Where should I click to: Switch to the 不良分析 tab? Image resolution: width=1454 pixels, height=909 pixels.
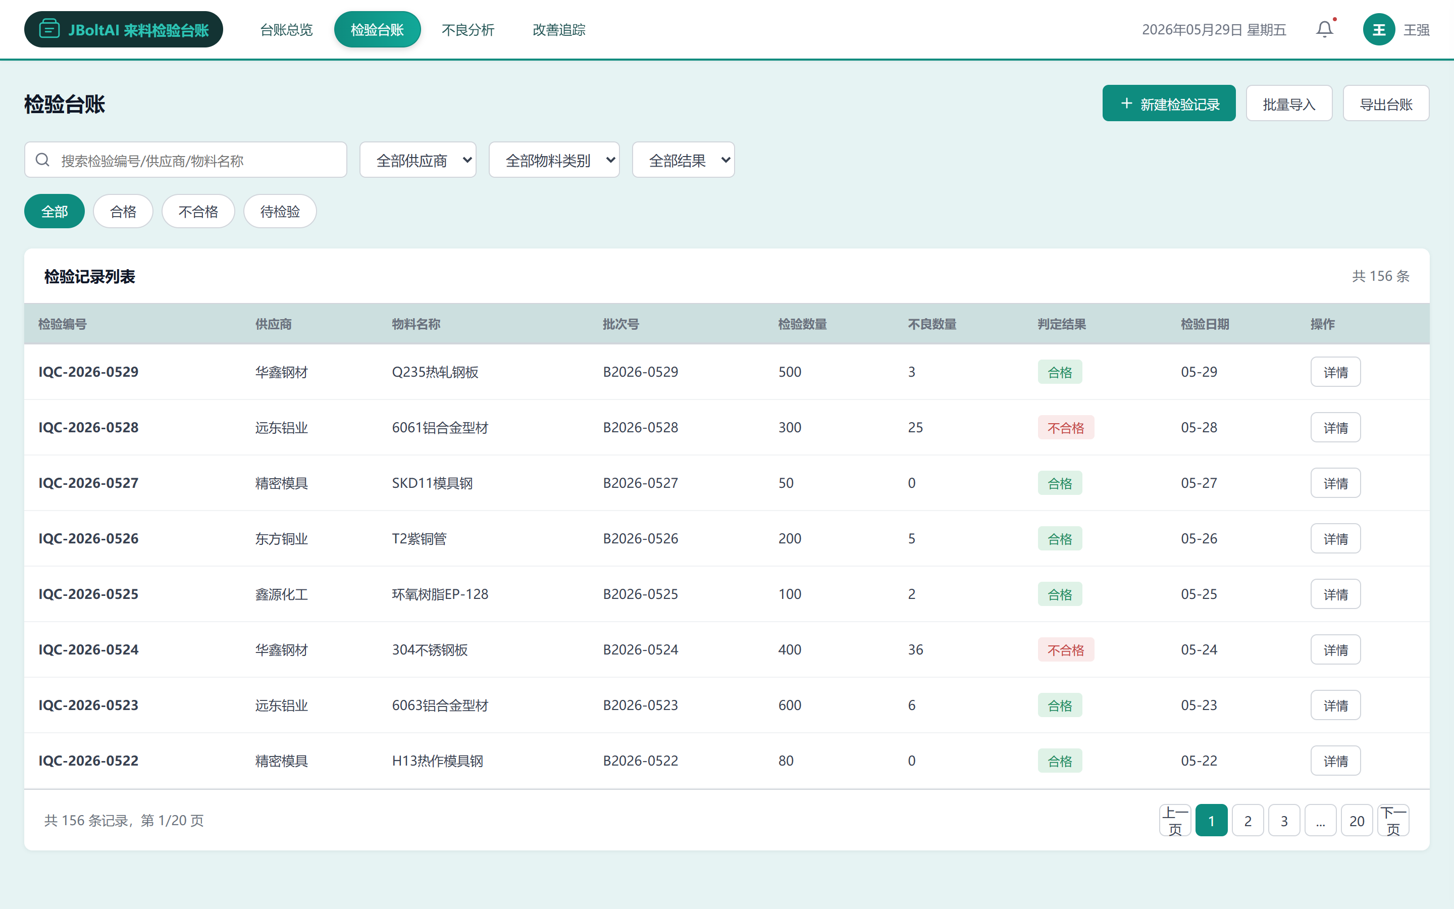click(468, 29)
